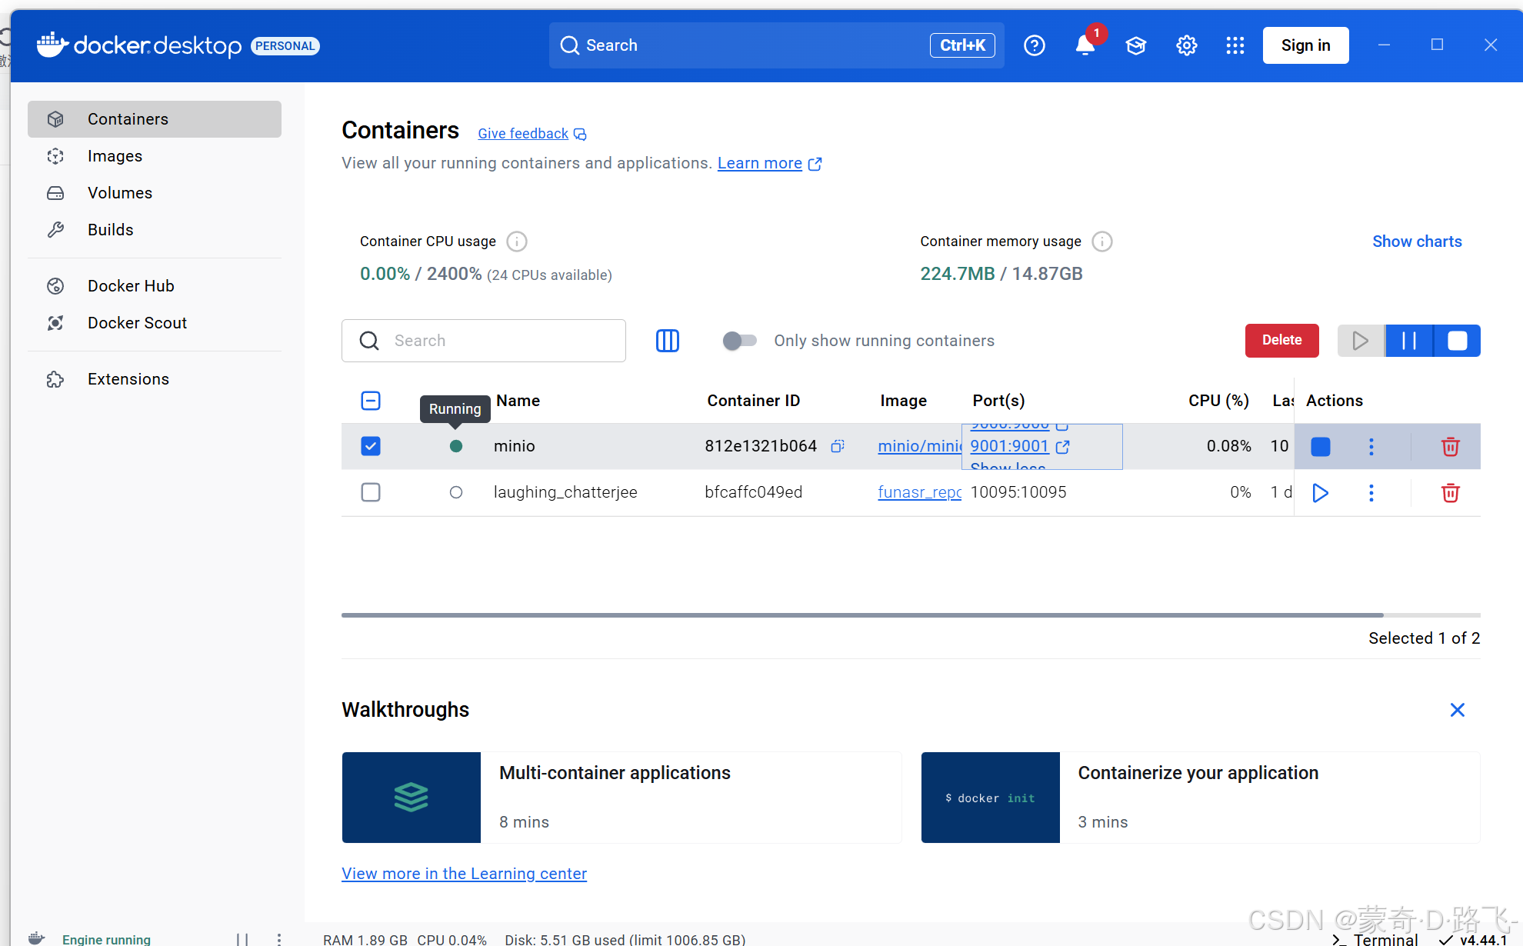
Task: Click bulk Start play button
Action: click(1361, 341)
